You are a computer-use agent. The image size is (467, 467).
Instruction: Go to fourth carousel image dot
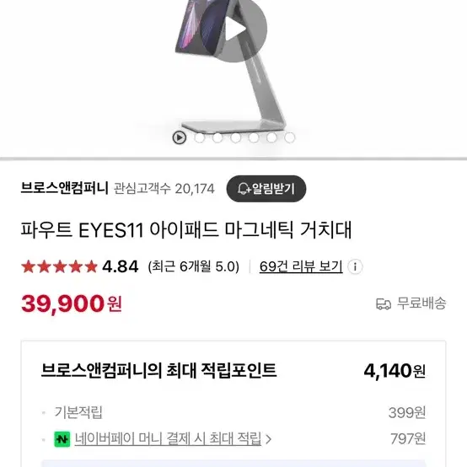pos(235,137)
